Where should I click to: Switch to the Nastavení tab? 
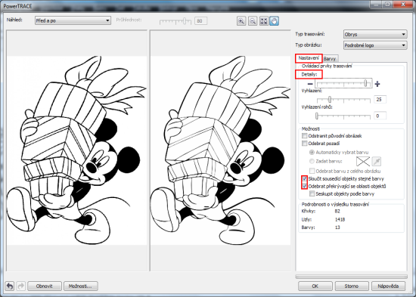coord(309,58)
